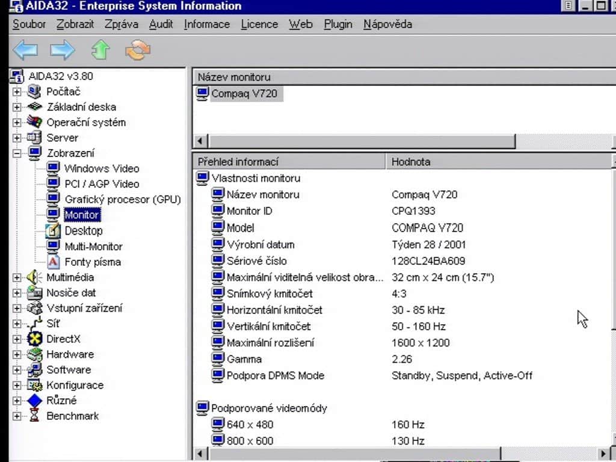This screenshot has height=462, width=616.
Task: Click the Přehled informací column header
Action: click(x=289, y=161)
